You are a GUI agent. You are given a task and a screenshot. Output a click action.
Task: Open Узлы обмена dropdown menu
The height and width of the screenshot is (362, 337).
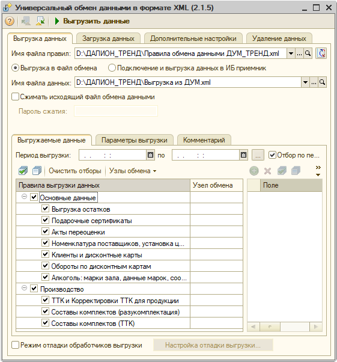(x=133, y=171)
